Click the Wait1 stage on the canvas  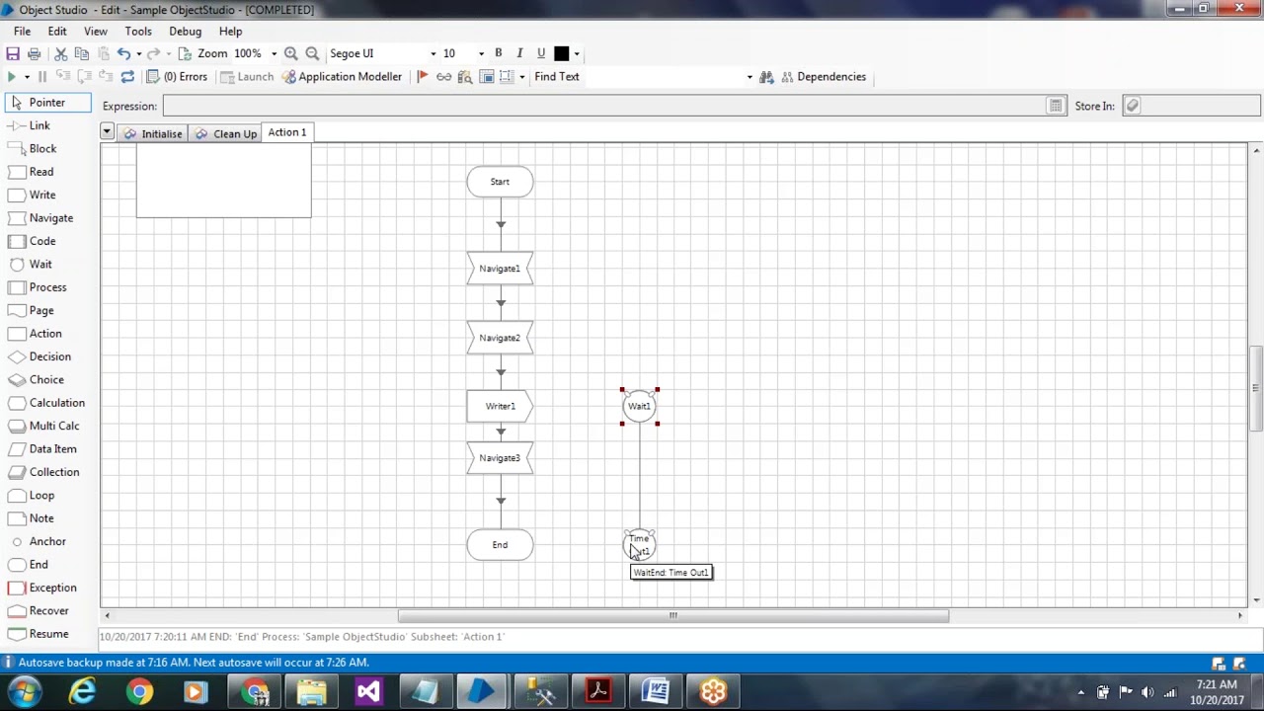(x=639, y=406)
